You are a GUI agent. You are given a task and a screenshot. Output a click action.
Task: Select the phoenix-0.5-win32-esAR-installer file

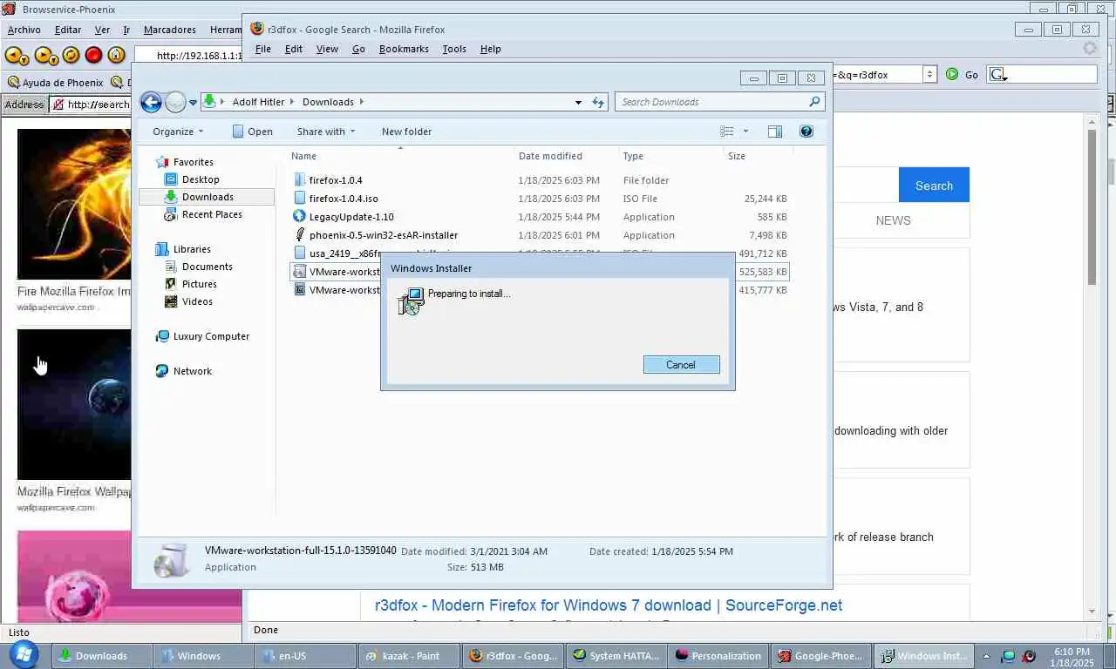click(384, 235)
